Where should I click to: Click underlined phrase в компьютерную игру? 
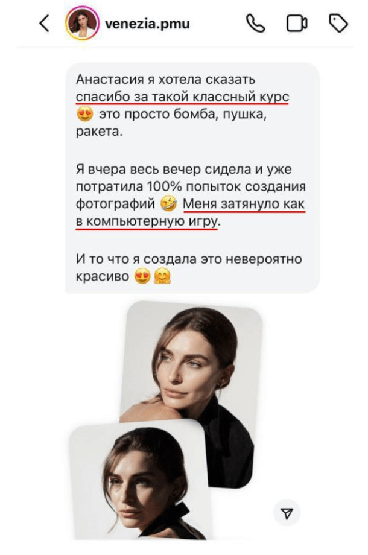(x=147, y=222)
